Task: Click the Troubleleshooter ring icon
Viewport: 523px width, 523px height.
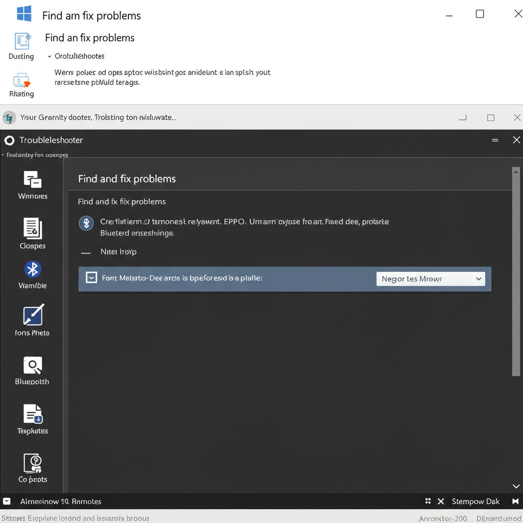Action: pyautogui.click(x=9, y=140)
